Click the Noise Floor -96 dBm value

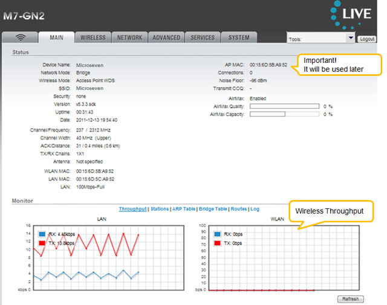(258, 80)
